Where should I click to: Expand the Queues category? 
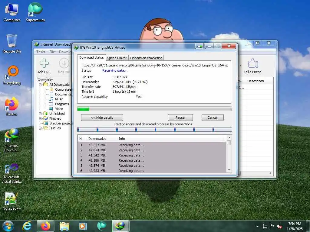pyautogui.click(x=40, y=128)
